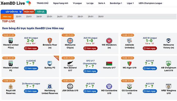Viewport: 177px width, 101px height.
Task: Click the TOP-LIVE heading
Action: point(9,21)
